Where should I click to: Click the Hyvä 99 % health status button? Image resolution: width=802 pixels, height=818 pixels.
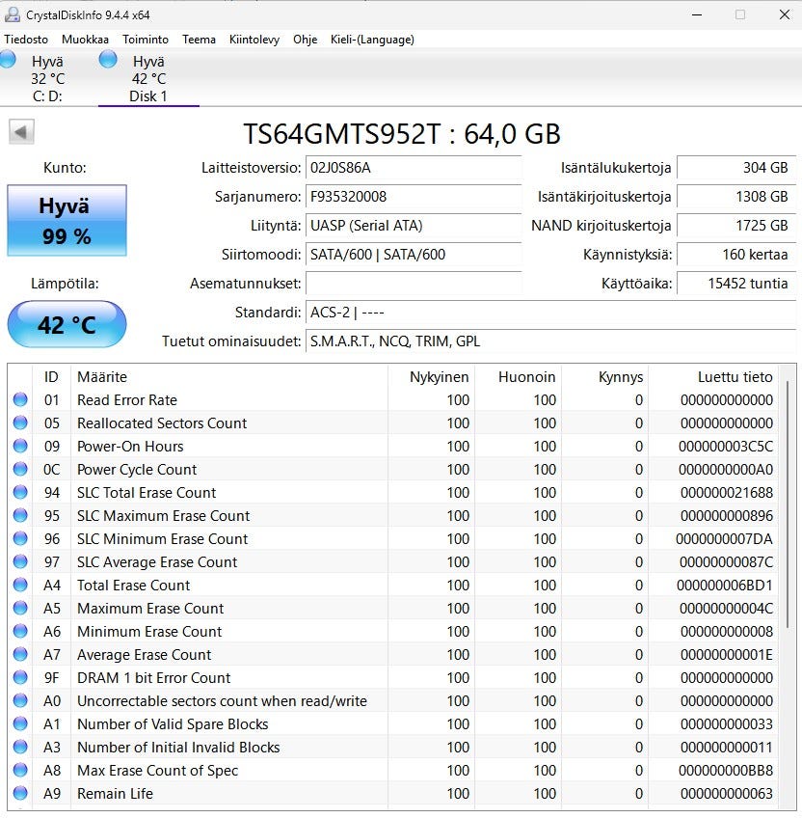[67, 221]
